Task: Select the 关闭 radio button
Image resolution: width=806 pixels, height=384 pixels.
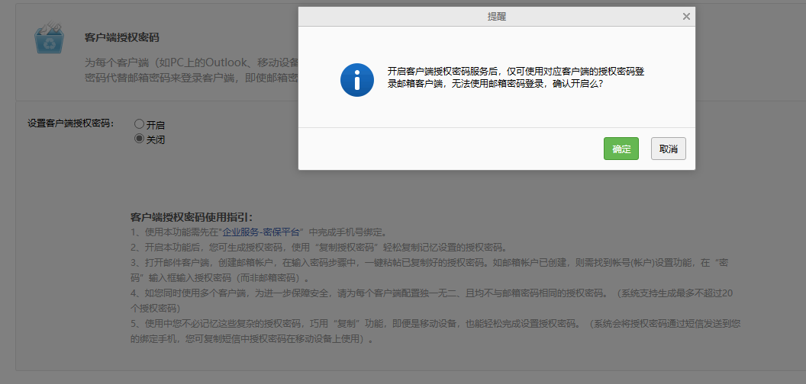Action: click(x=139, y=139)
